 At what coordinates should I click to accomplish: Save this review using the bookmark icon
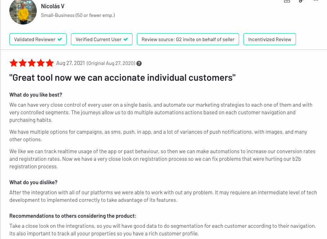(287, 1)
